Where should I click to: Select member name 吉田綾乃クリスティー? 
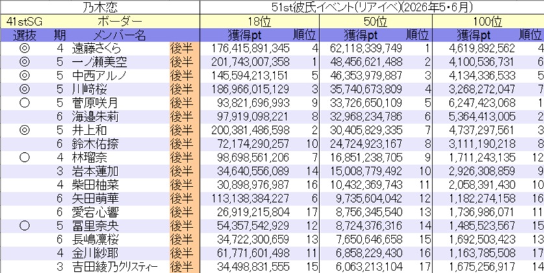pos(114,266)
